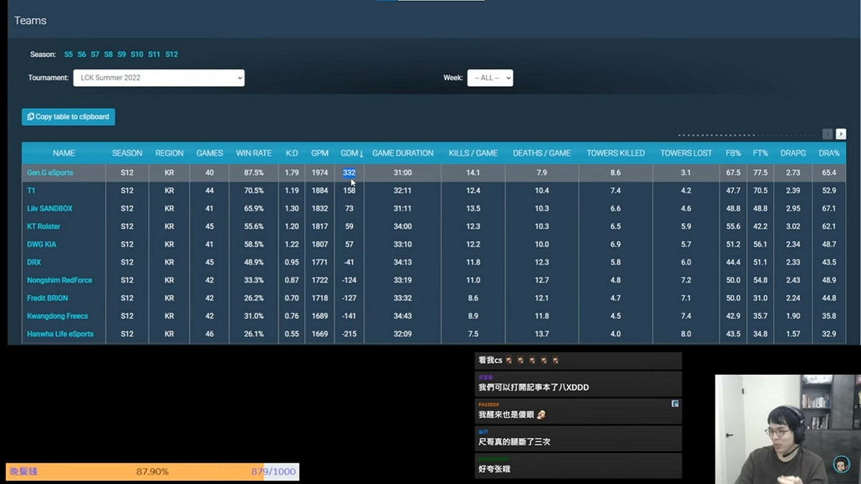861x484 pixels.
Task: Sort by DRAPG column header
Action: 793,153
